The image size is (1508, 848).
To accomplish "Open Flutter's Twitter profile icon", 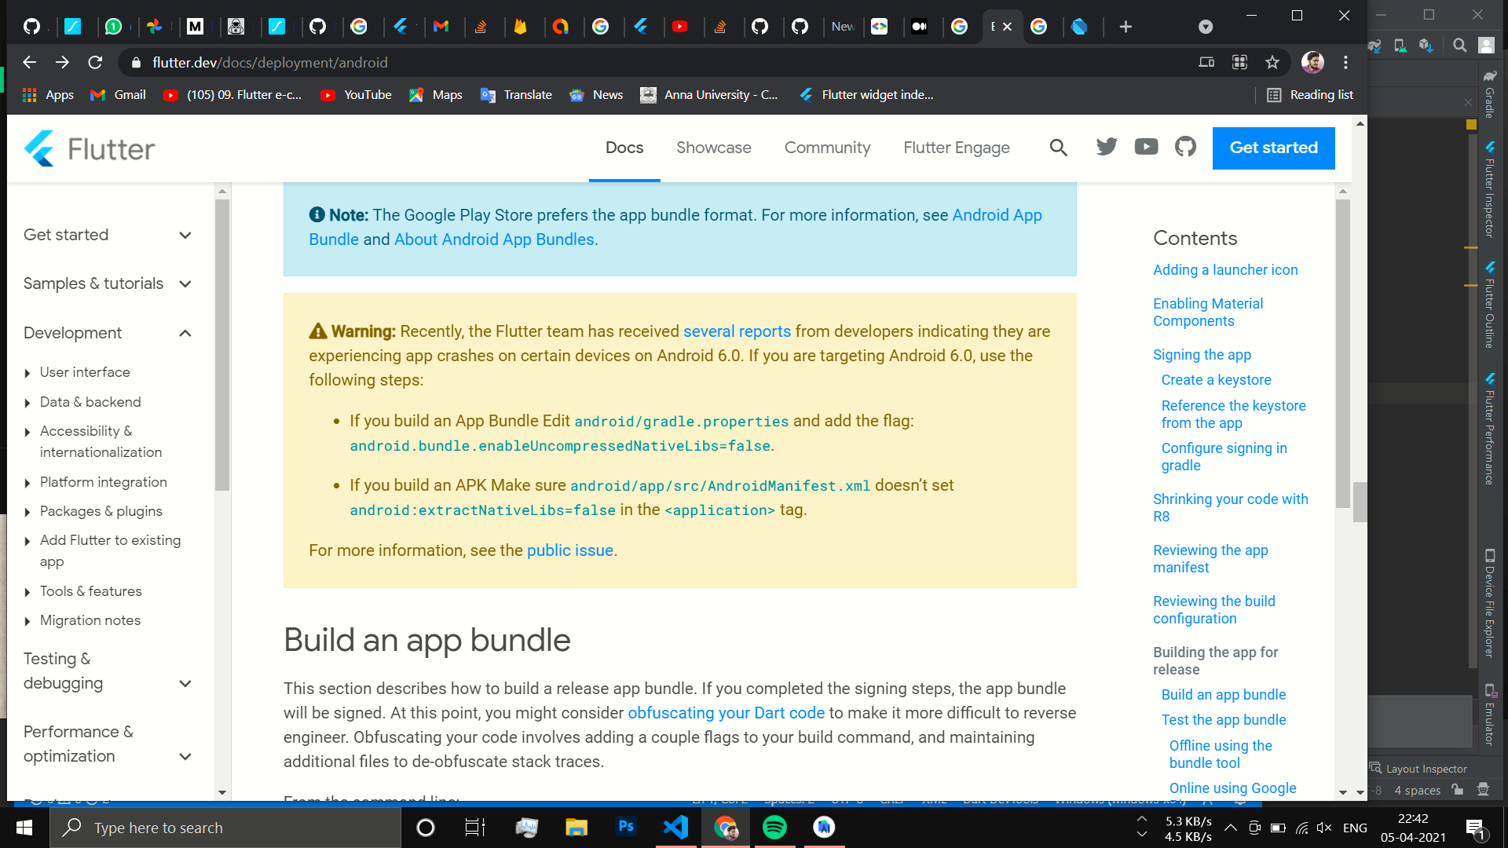I will 1107,146.
